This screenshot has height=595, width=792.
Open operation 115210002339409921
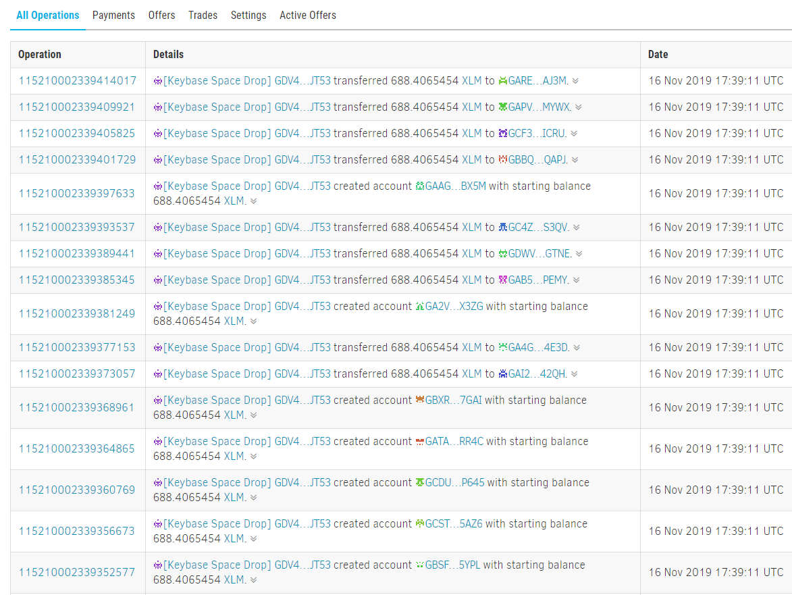[77, 107]
